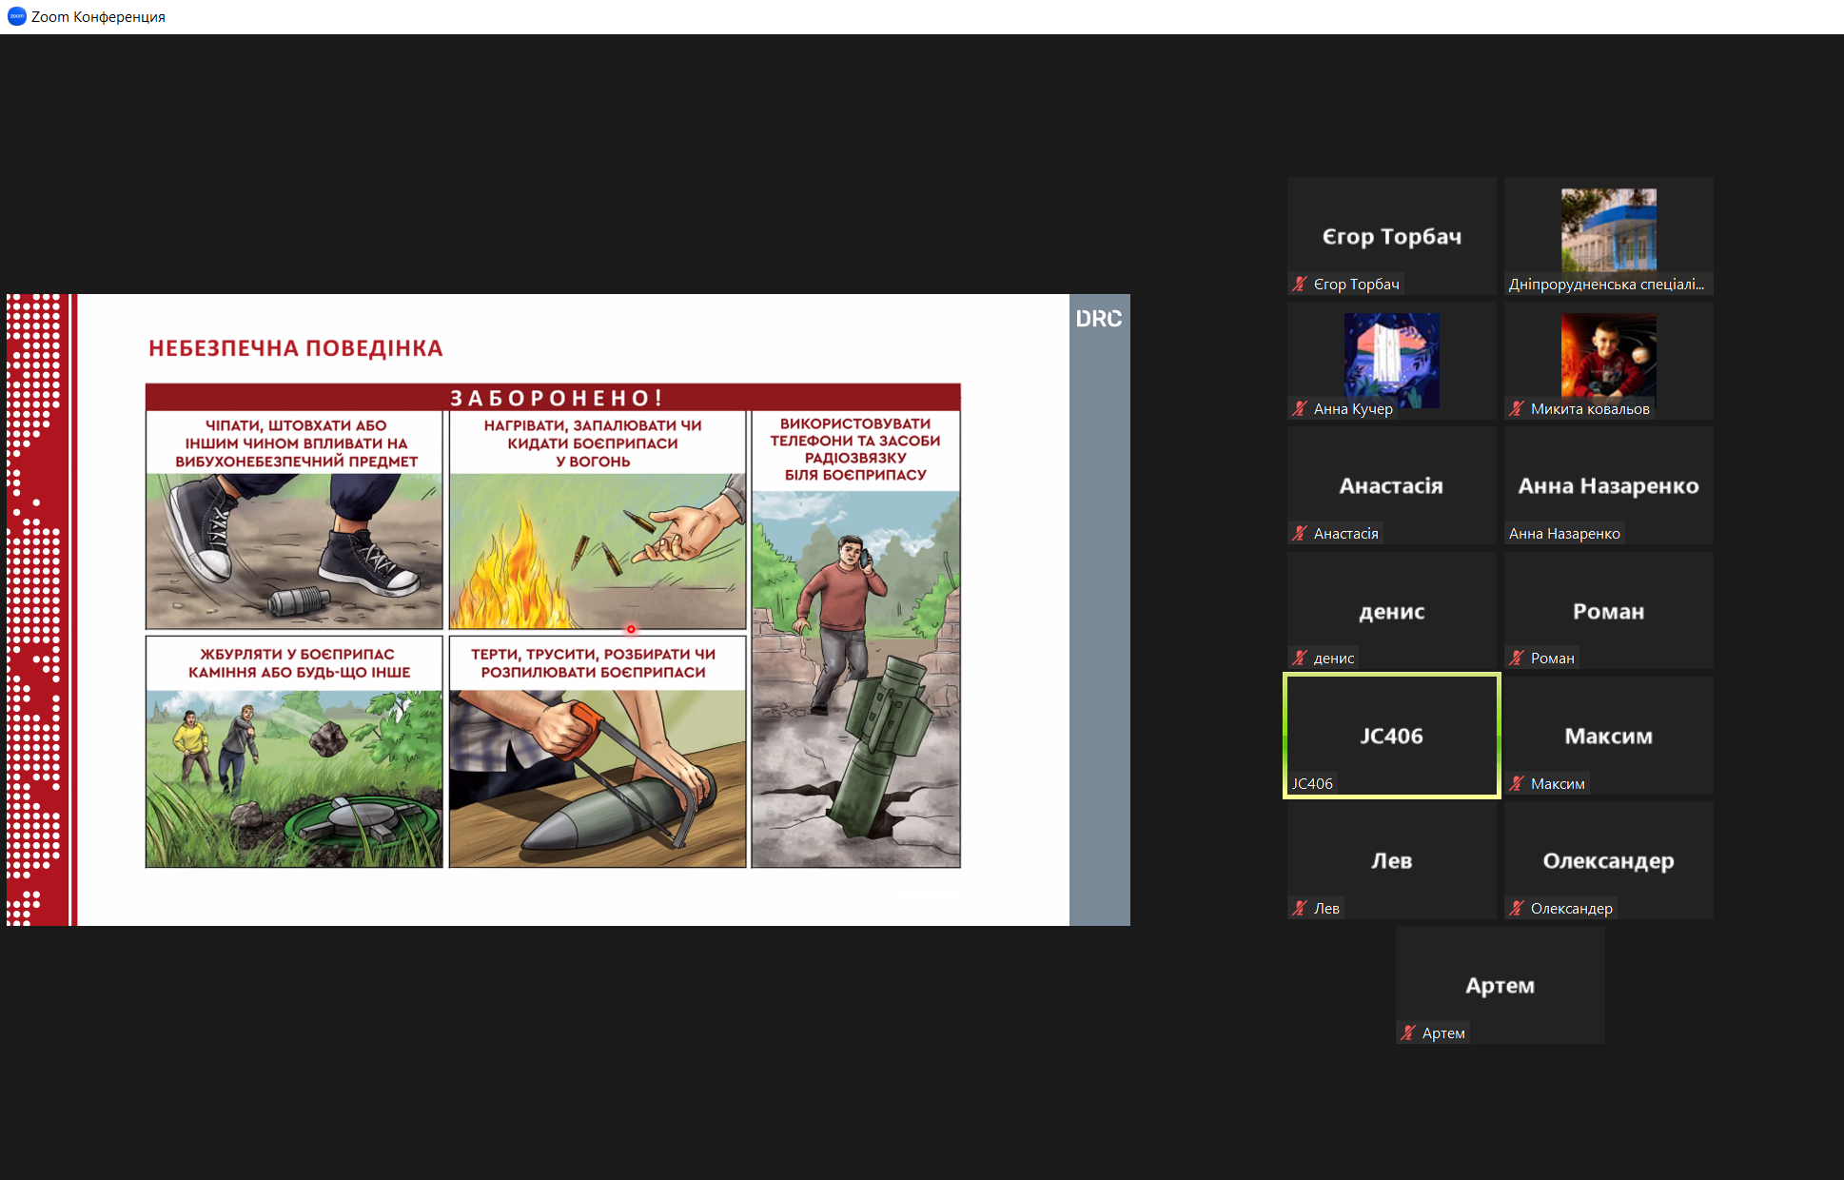Click muted microphone icon for Роман
1844x1180 pixels.
1517,658
